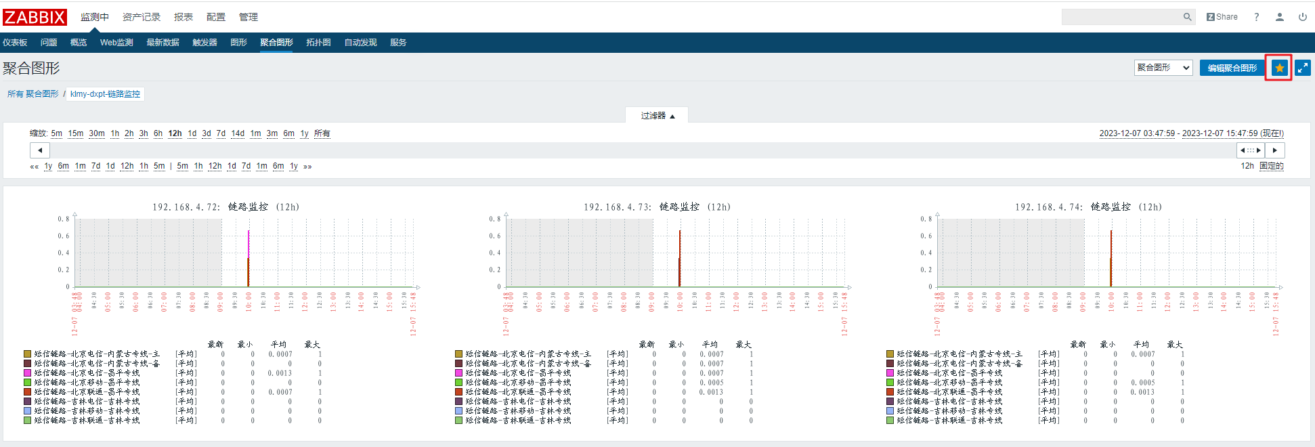Click the 编辑聚合图形 button

[x=1232, y=68]
